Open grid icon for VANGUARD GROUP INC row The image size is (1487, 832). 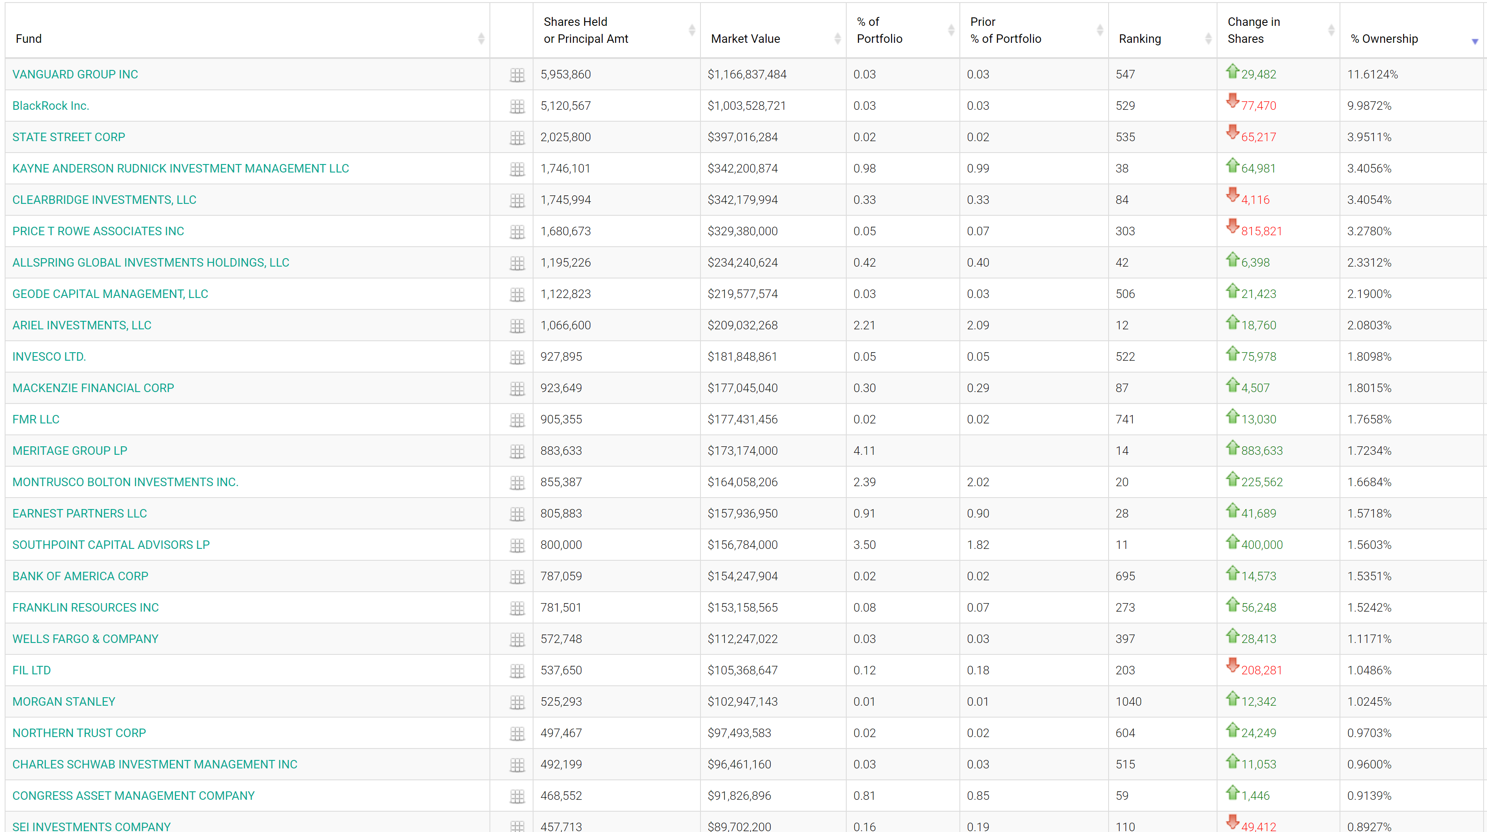[x=517, y=75]
